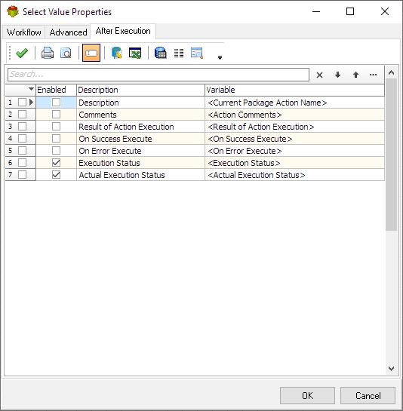Image resolution: width=403 pixels, height=411 pixels.
Task: Open toolbar overflow options dropdown arrow
Action: (220, 57)
